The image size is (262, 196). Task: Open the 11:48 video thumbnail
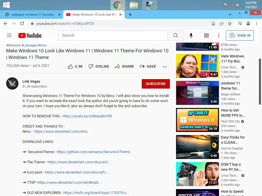tap(197, 46)
